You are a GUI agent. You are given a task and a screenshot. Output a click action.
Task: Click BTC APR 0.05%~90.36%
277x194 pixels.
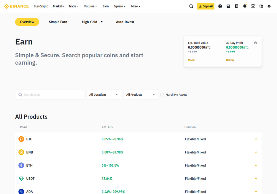112,139
